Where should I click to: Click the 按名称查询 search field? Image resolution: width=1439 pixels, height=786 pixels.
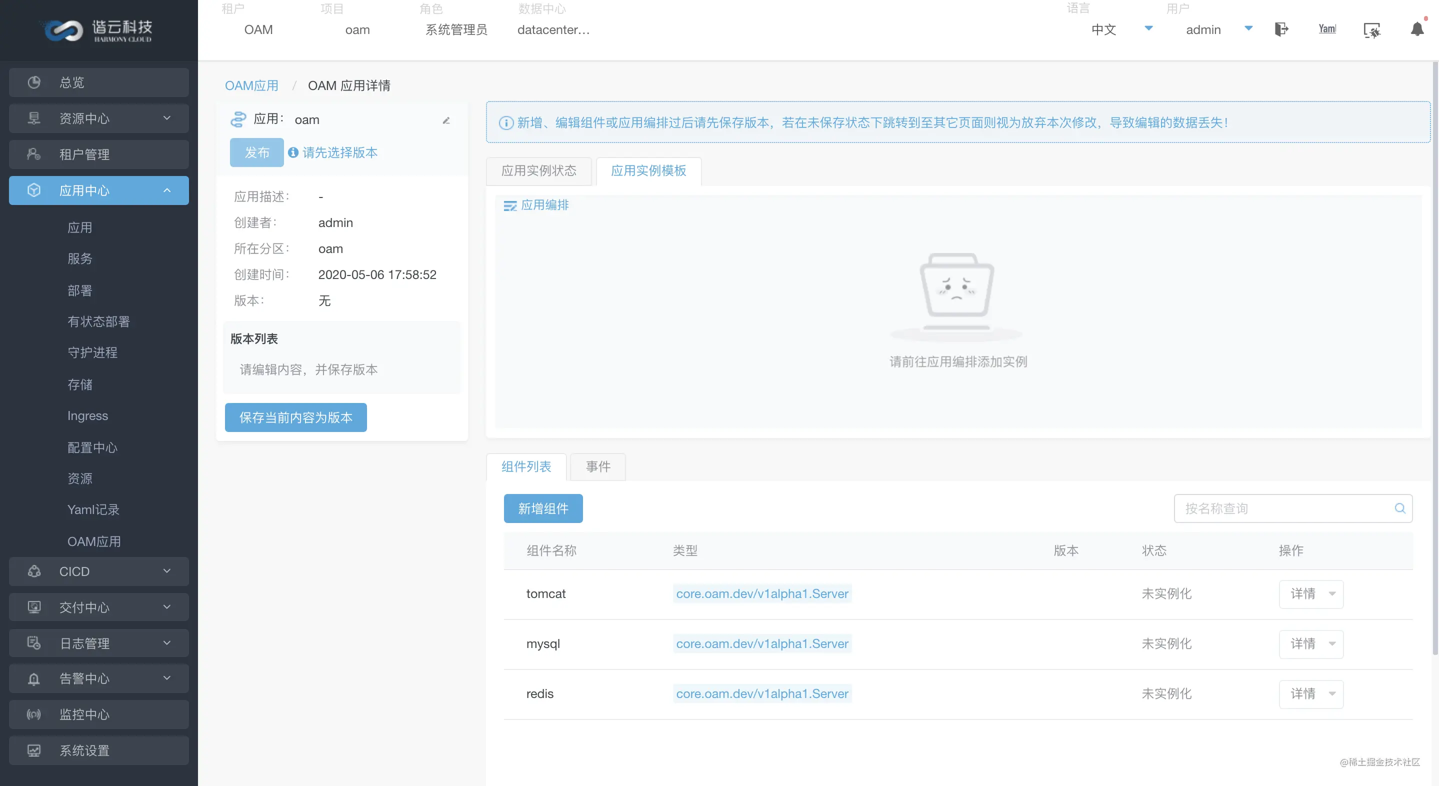tap(1292, 509)
